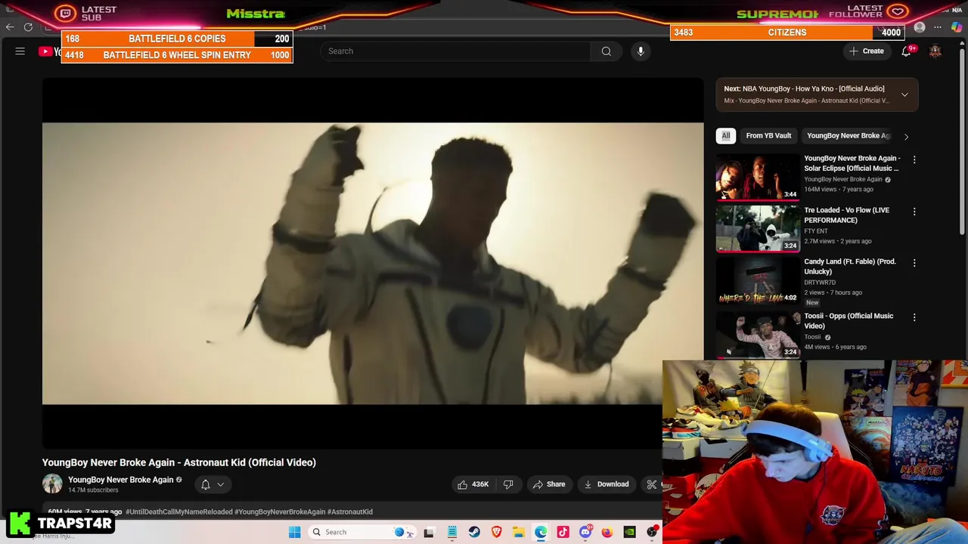Open the Candy Land video thumbnail
Image resolution: width=968 pixels, height=544 pixels.
pos(758,281)
